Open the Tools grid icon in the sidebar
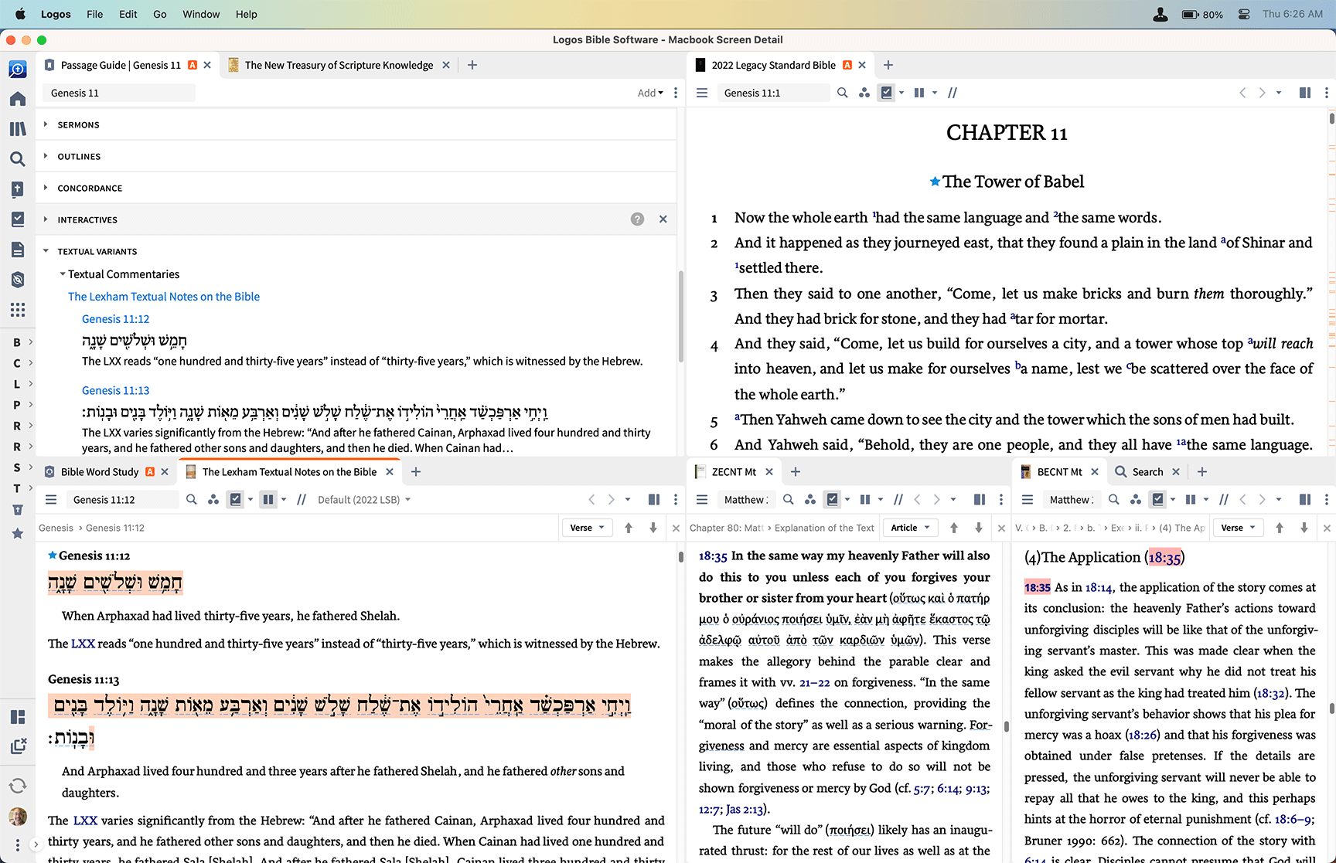Viewport: 1336px width, 863px height. pos(18,310)
